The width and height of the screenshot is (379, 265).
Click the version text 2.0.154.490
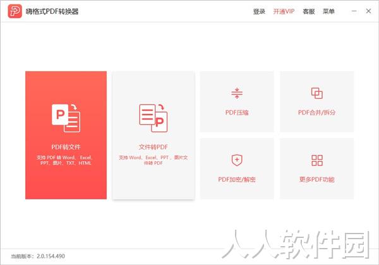coord(51,256)
